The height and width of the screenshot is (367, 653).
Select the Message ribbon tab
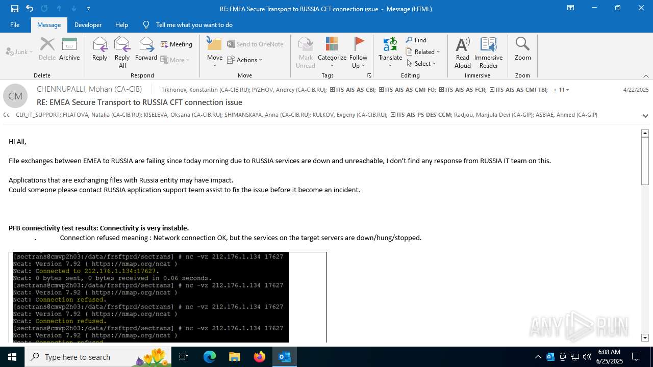(x=49, y=25)
